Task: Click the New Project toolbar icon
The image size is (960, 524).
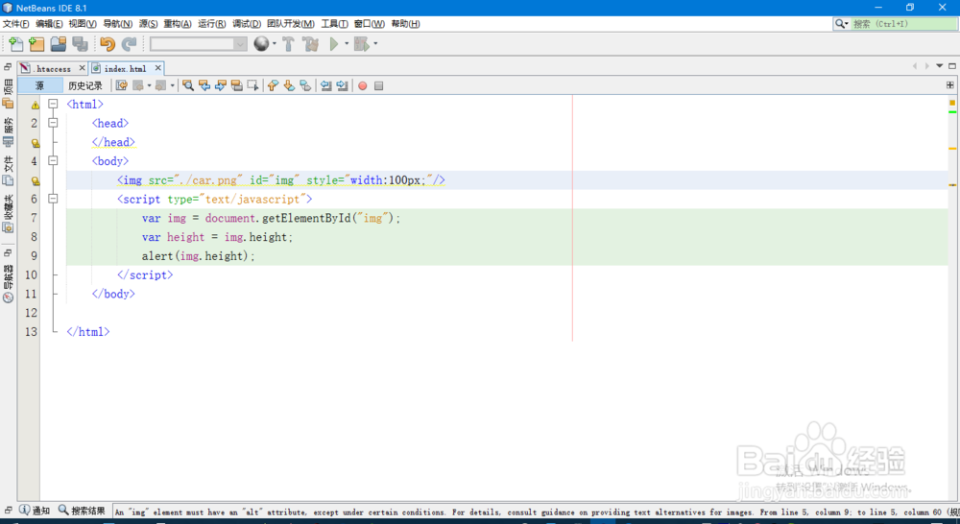Action: click(x=36, y=44)
